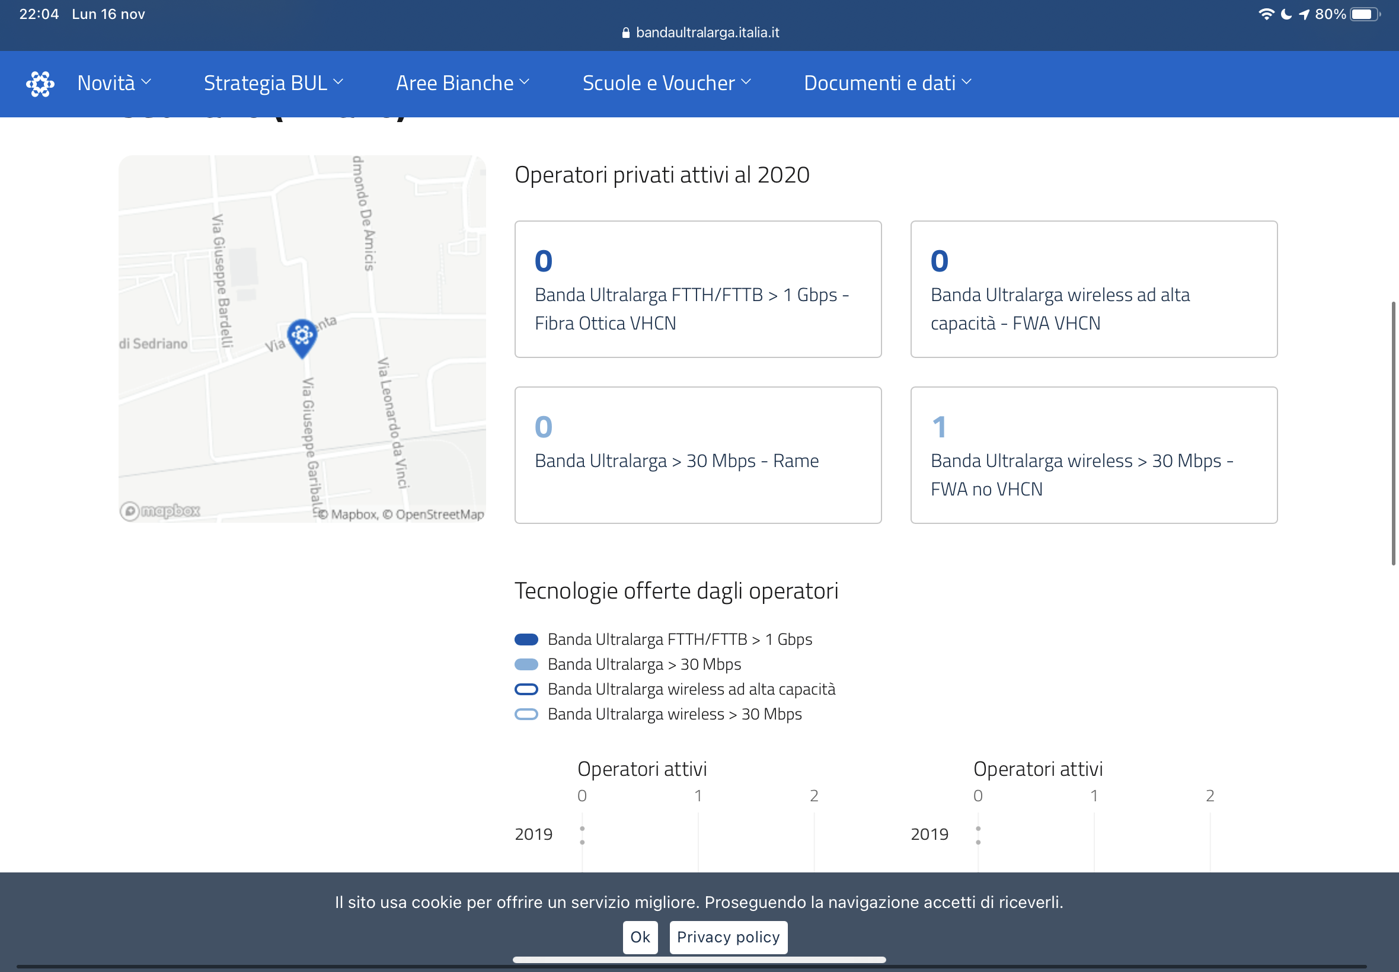Image resolution: width=1399 pixels, height=972 pixels.
Task: Toggle Banda Ultralarga > 30 Mbps legend
Action: pos(644,664)
